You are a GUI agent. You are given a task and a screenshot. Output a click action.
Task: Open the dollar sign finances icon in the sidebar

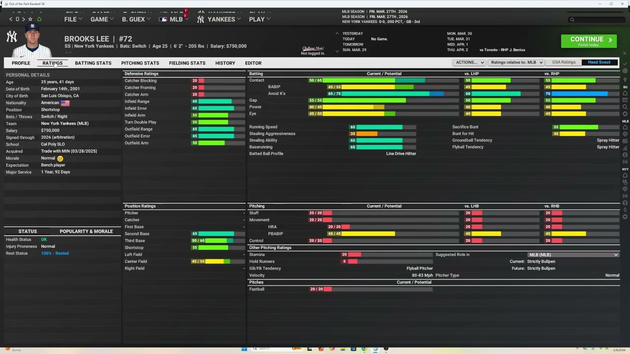pos(625,209)
